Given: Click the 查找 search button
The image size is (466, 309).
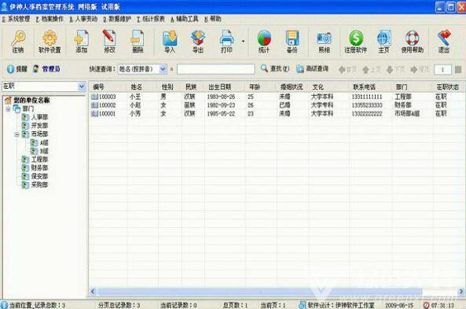Looking at the screenshot, I should click(x=275, y=68).
